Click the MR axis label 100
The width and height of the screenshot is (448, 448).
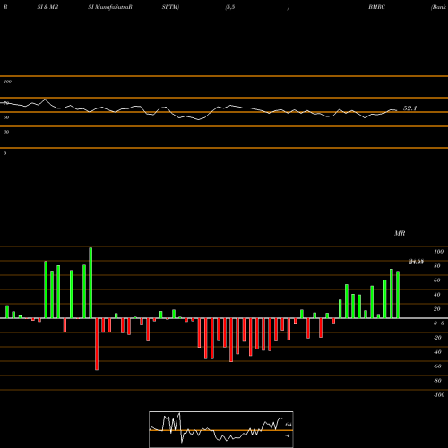point(438,252)
